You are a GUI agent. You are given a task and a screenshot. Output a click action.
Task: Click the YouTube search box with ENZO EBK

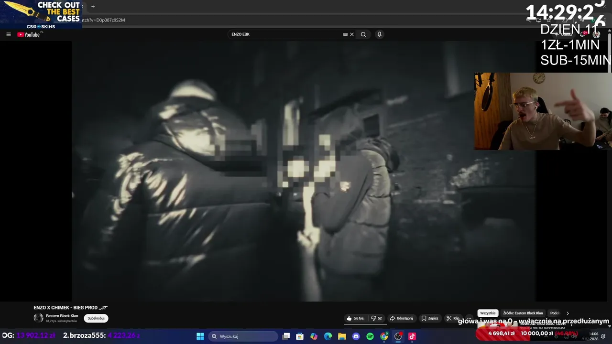click(286, 34)
